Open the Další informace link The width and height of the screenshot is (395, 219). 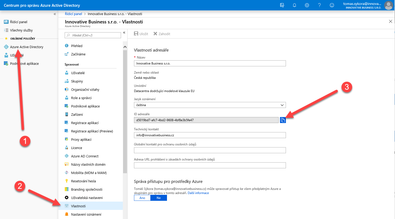pyautogui.click(x=198, y=193)
